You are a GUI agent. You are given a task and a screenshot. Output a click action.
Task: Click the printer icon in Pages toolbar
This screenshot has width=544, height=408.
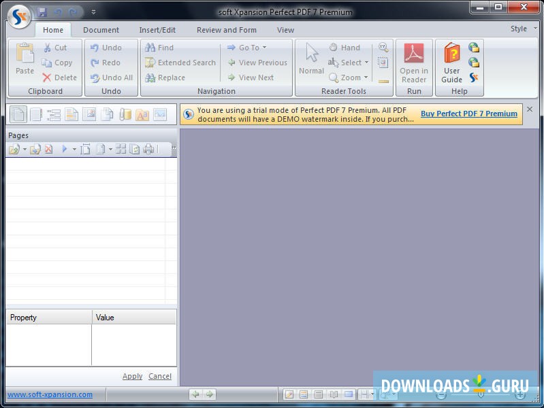[x=149, y=150]
